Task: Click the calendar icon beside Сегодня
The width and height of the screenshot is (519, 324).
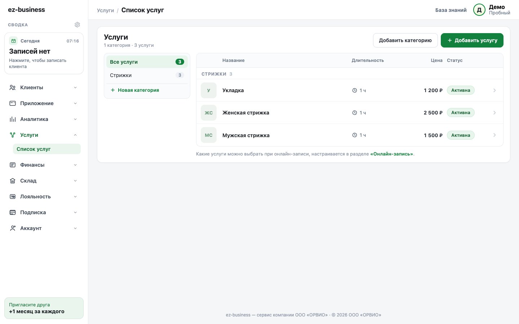Action: (13, 41)
